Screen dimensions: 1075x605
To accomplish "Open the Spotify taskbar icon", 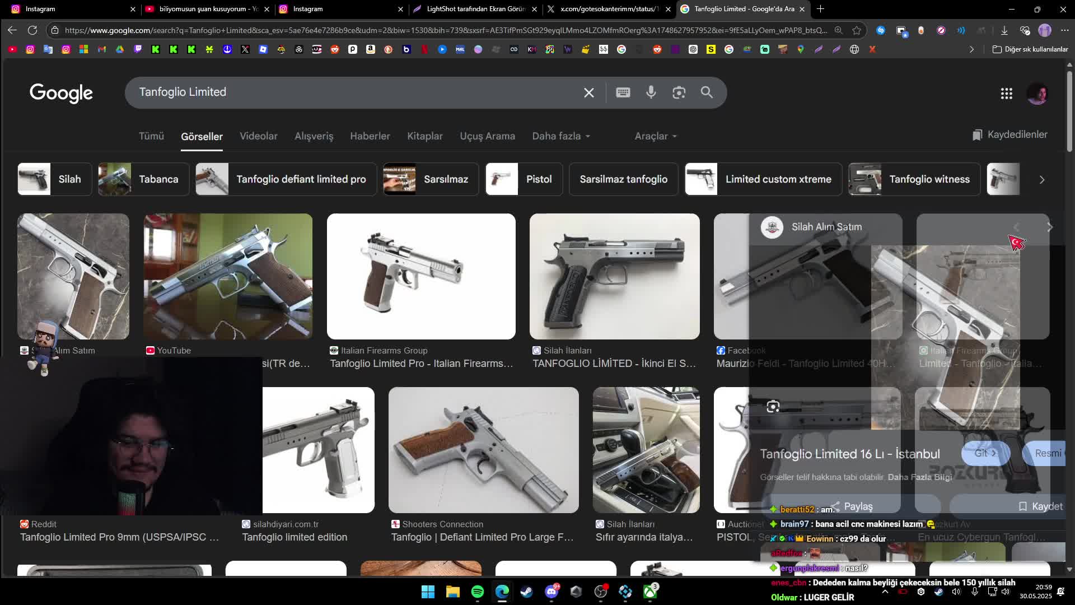I will click(478, 592).
